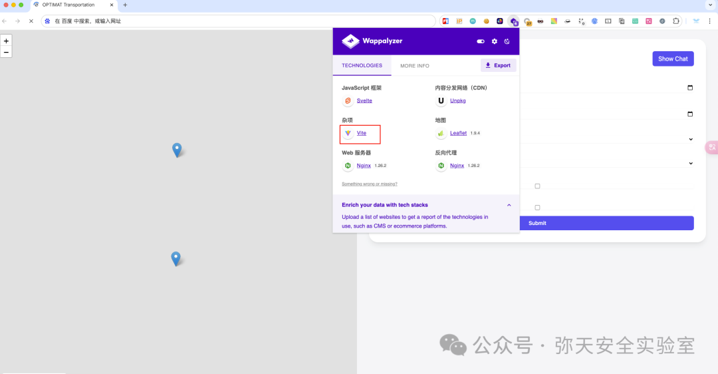Stop loading the page

[31, 21]
